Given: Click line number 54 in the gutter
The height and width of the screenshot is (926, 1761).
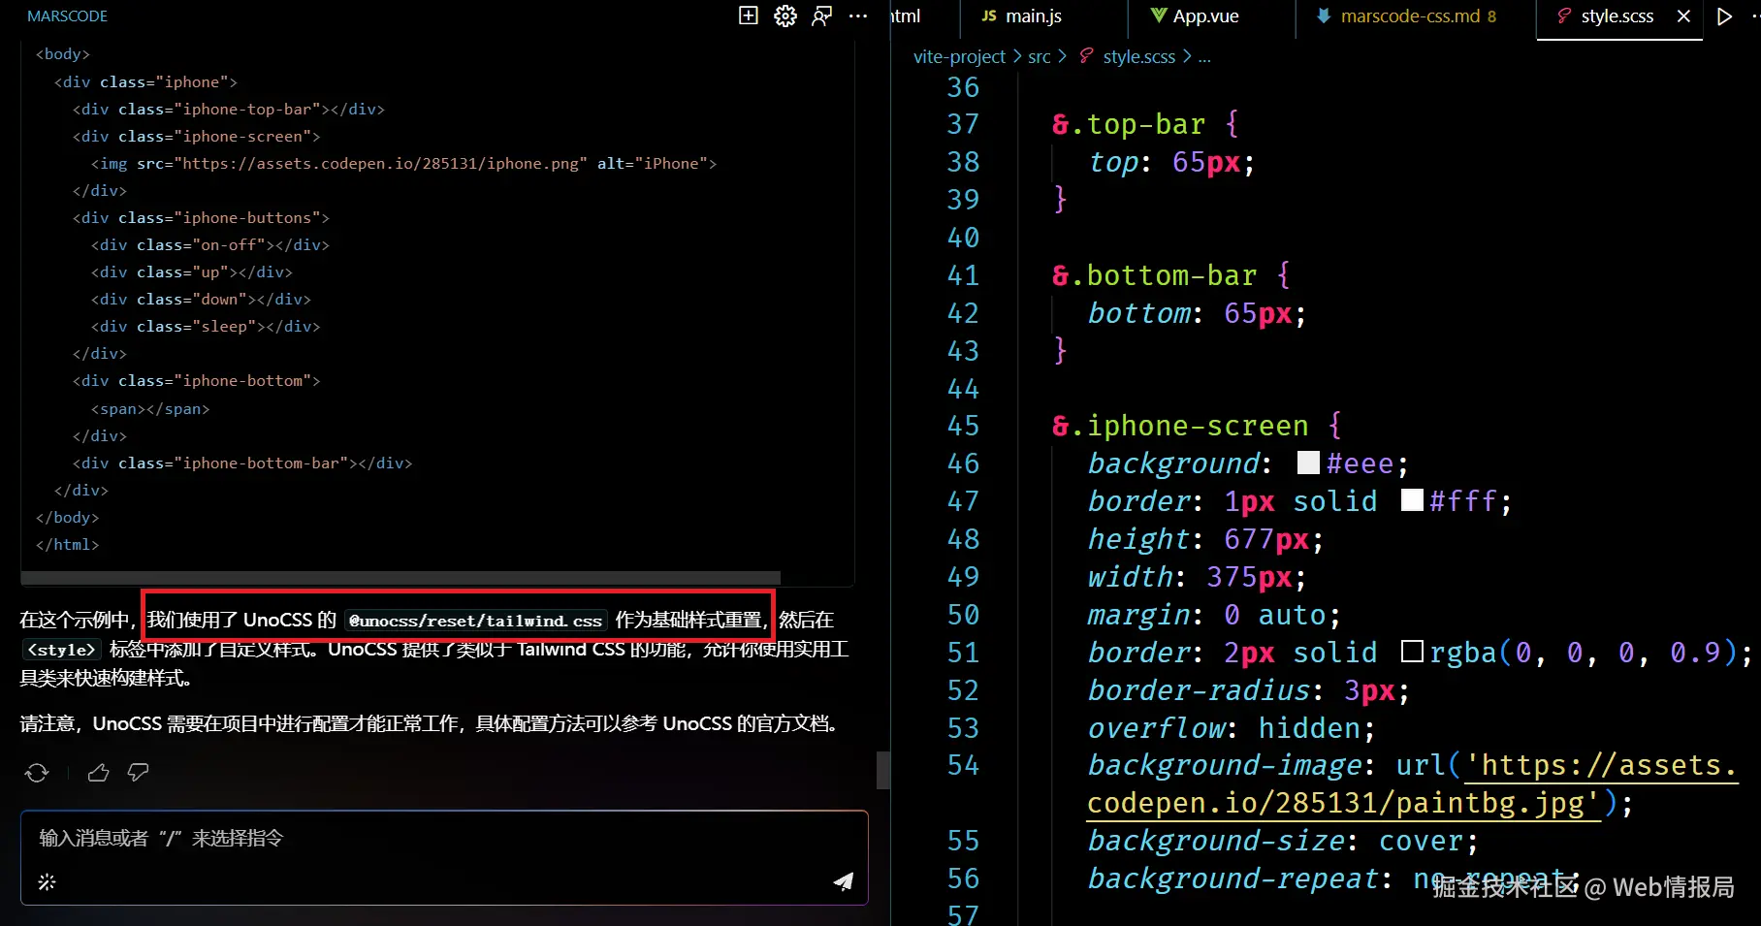Looking at the screenshot, I should tap(963, 766).
